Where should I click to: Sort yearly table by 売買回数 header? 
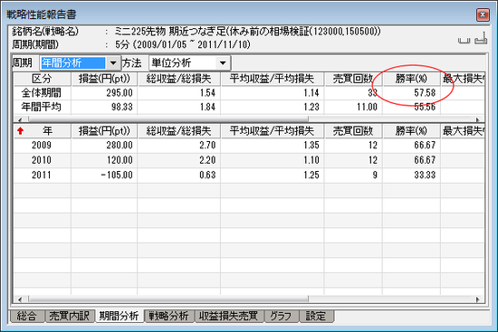(353, 131)
